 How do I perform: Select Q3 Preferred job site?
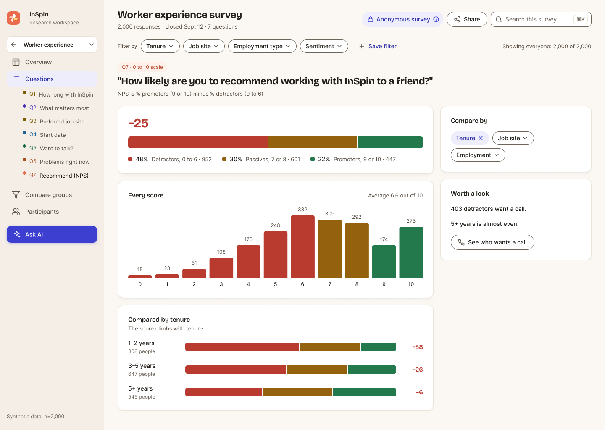point(58,121)
